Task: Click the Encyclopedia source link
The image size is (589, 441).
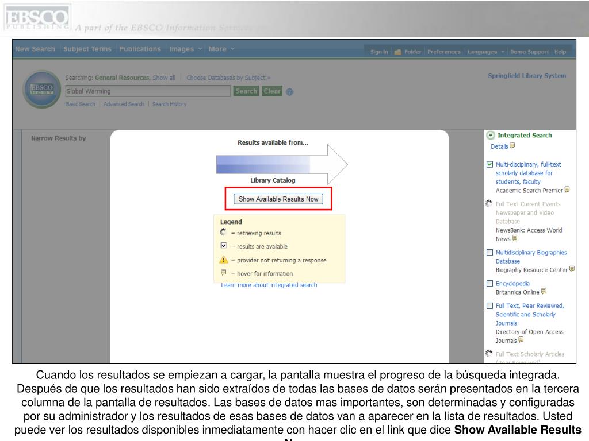Action: coord(512,284)
